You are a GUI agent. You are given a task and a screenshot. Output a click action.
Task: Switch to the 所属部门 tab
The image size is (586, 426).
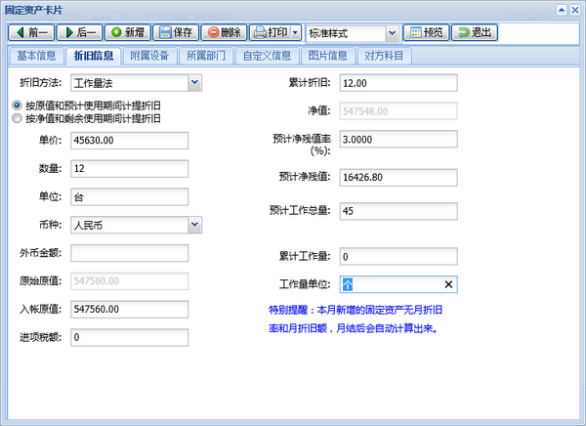[206, 56]
